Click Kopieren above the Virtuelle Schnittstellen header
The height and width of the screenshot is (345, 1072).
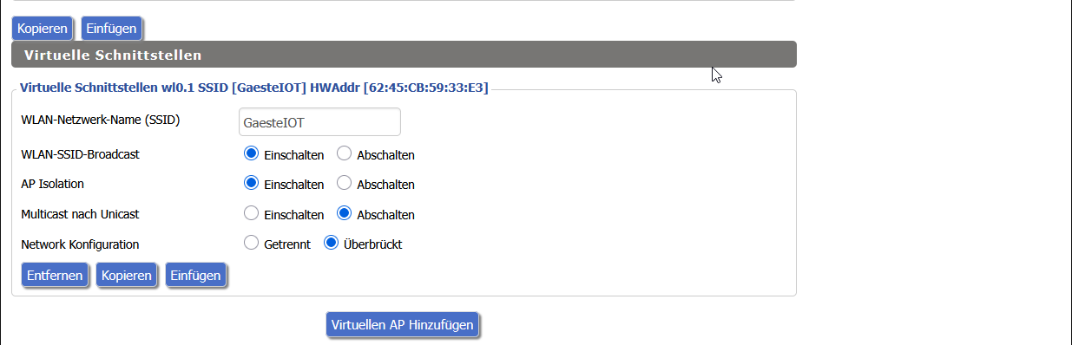point(43,28)
